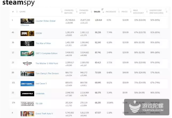This screenshot has height=118, width=172.
Task: Open the Undertale game link
Action: (40, 94)
